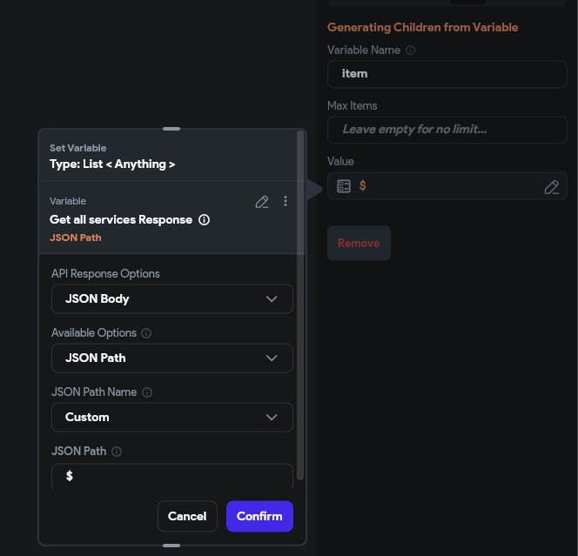578x556 pixels.
Task: Click the Variable Name input field
Action: click(447, 74)
